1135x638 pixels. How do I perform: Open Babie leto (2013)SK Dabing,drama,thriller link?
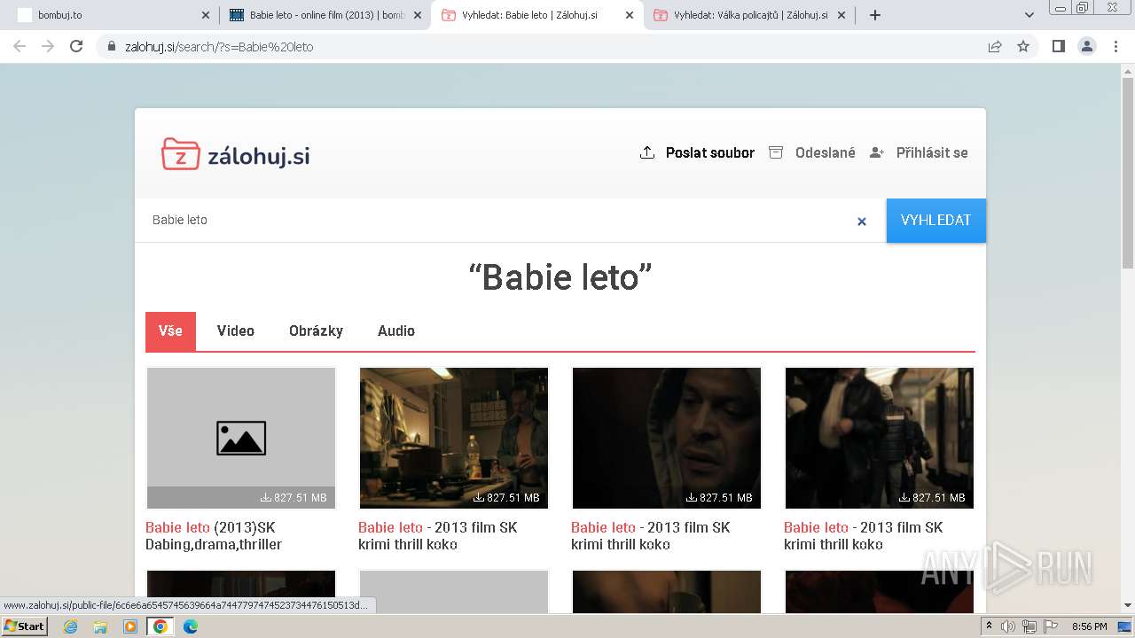214,535
